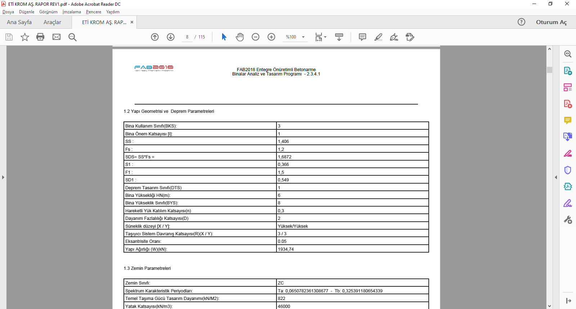Click the FAB2018 logo in page header
The image size is (576, 309).
pos(154,68)
